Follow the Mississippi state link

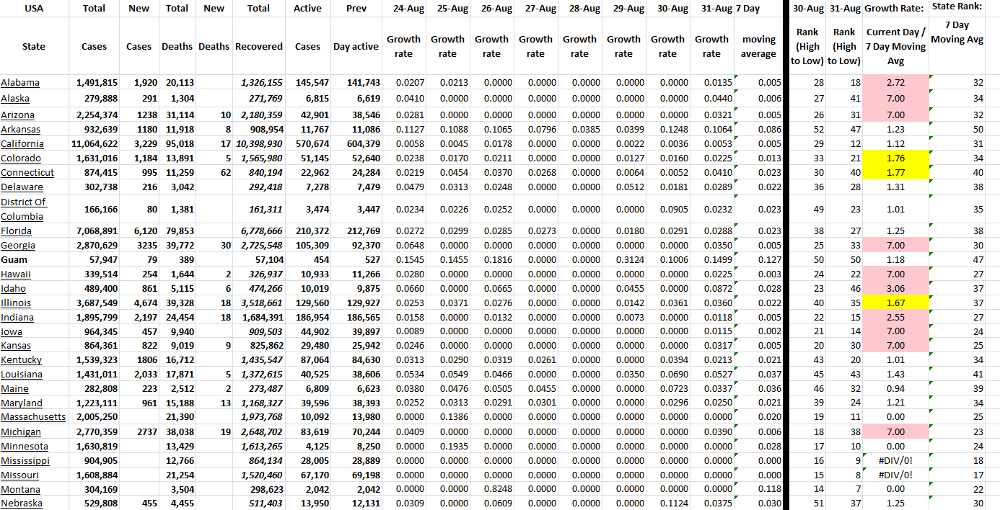click(x=25, y=460)
